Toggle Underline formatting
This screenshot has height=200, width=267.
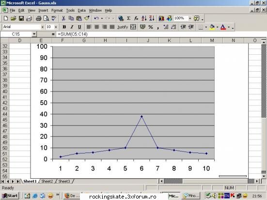coord(79,27)
